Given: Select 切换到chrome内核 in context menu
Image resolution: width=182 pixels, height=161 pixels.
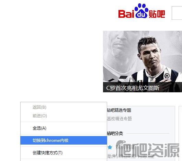Looking at the screenshot, I should coord(64,140).
